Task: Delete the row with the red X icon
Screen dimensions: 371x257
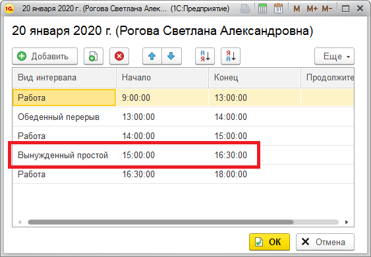Action: coord(119,56)
